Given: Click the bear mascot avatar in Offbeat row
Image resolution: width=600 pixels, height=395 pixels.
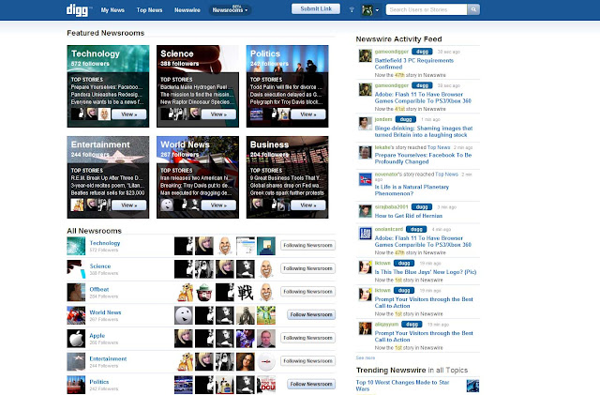Looking at the screenshot, I should pyautogui.click(x=204, y=293).
